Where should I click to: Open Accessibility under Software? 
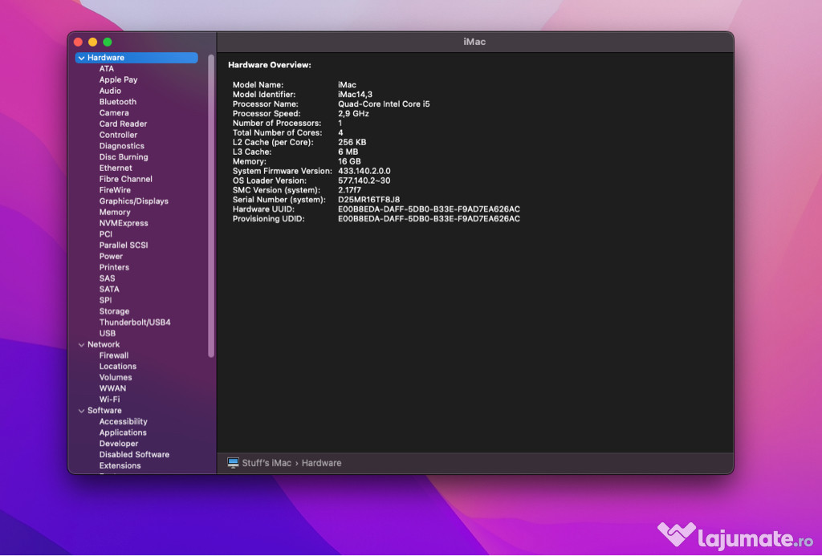(x=123, y=421)
